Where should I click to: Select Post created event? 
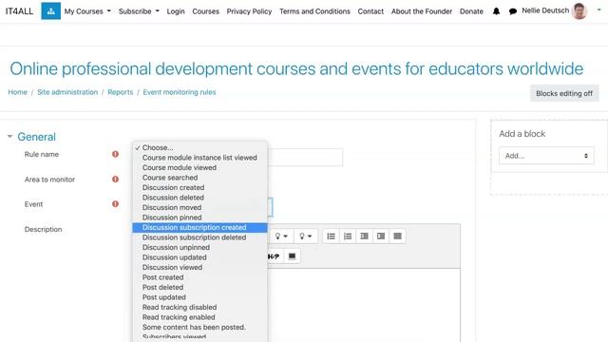pos(199,277)
